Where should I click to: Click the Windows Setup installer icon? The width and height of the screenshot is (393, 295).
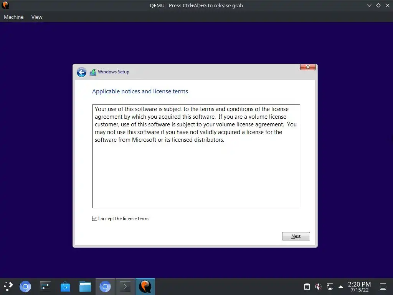pos(93,72)
